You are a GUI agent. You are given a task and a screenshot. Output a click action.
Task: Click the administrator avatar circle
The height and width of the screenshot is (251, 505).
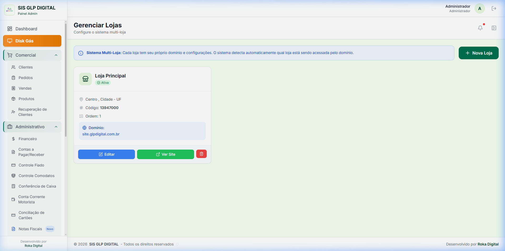[x=479, y=8]
